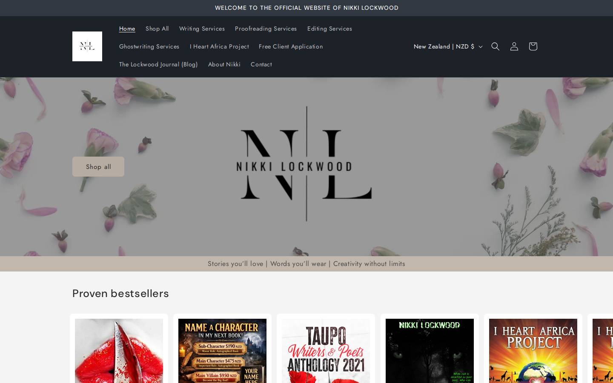Image resolution: width=613 pixels, height=383 pixels.
Task: Go to the Home menu item
Action: coord(127,29)
